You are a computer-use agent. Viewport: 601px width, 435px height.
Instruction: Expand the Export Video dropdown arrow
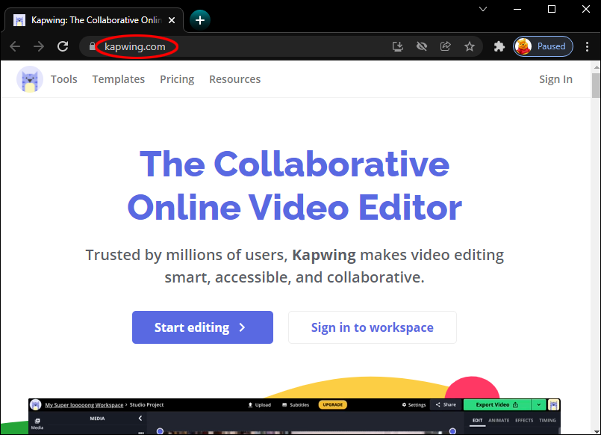click(538, 404)
